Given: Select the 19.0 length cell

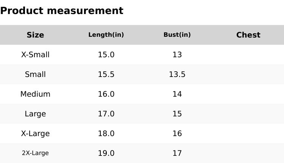Looking at the screenshot, I should (106, 153).
